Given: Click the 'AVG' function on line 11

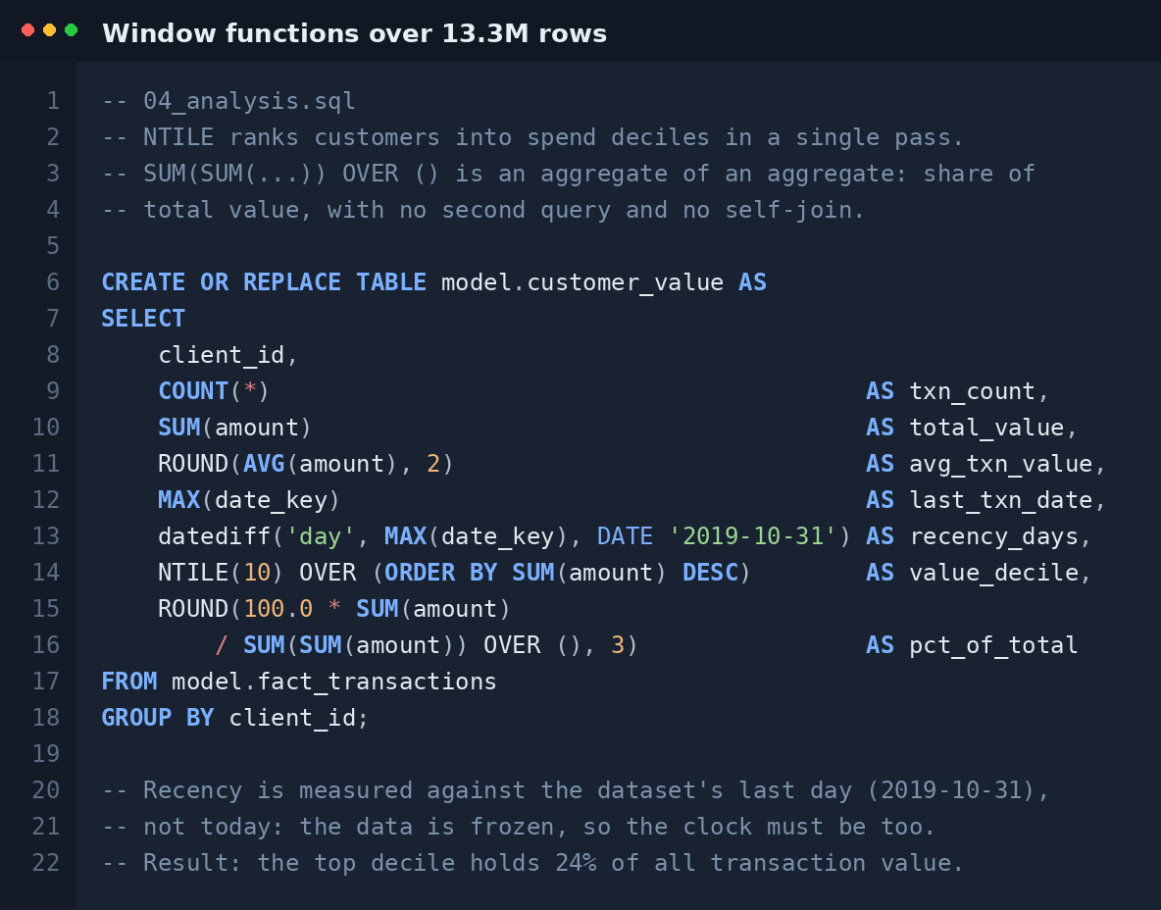Looking at the screenshot, I should pyautogui.click(x=265, y=464).
